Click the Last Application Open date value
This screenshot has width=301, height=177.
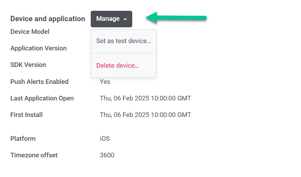click(145, 98)
